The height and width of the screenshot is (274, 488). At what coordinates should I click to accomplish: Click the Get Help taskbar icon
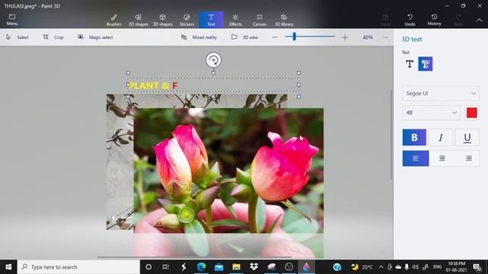click(x=337, y=267)
